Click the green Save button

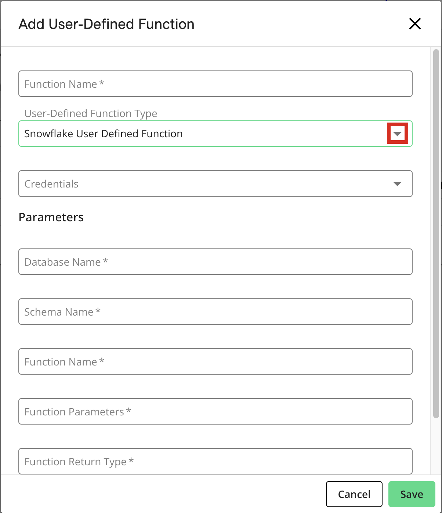point(412,494)
